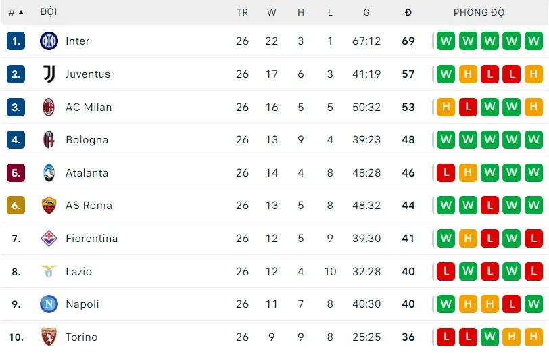Click the Atalanta team crest

tap(49, 172)
